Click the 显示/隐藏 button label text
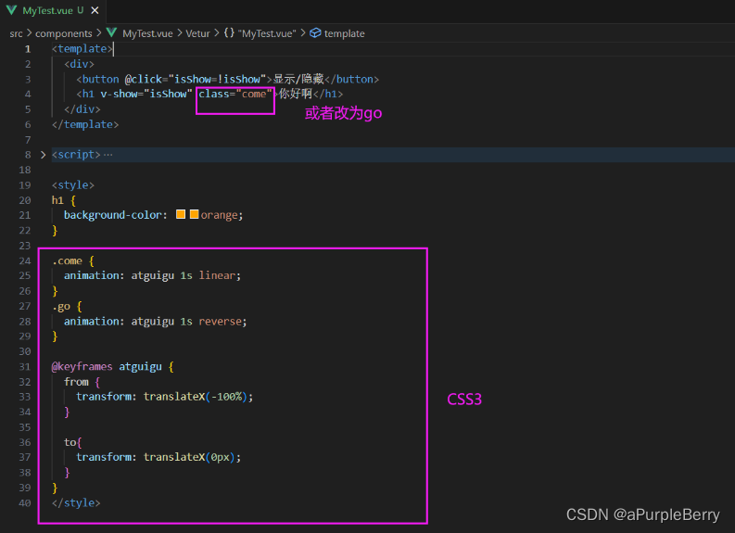Image resolution: width=735 pixels, height=533 pixels. [x=298, y=78]
